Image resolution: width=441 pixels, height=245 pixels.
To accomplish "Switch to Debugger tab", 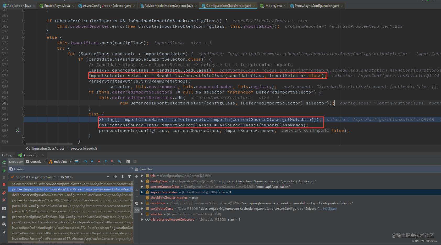I will (16, 162).
